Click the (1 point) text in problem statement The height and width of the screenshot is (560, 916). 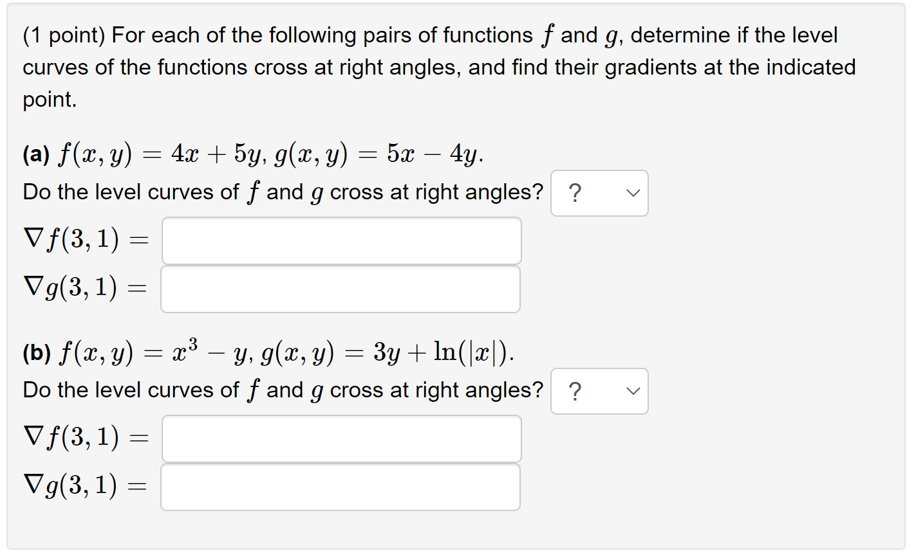[x=64, y=35]
